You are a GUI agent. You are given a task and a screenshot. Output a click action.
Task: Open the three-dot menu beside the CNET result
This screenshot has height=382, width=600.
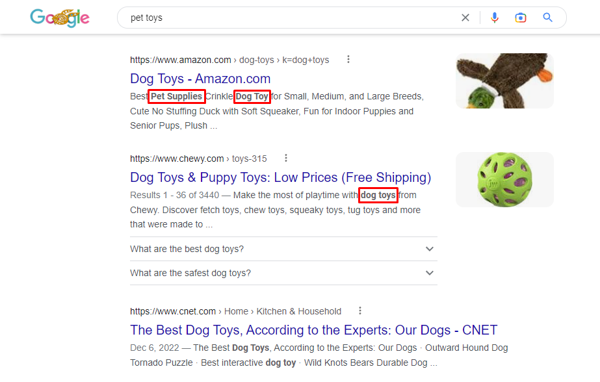point(360,311)
